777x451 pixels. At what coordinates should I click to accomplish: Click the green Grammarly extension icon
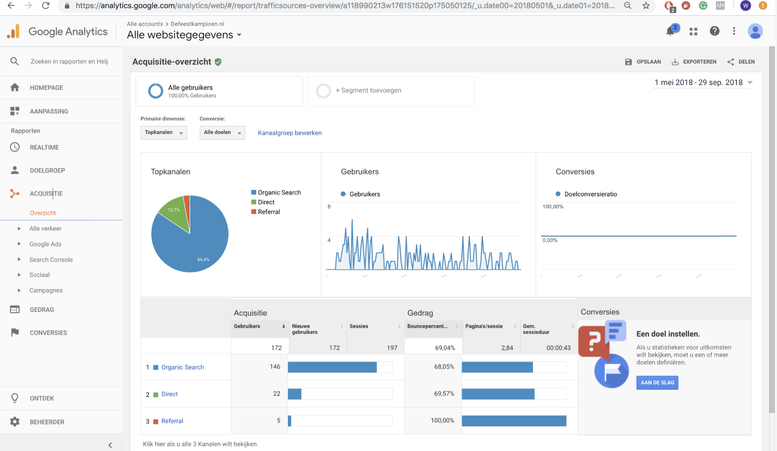[703, 6]
